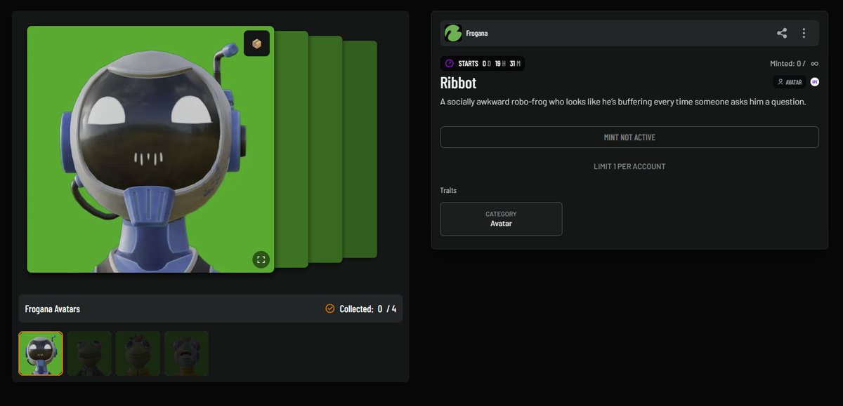Viewport: 843px width, 406px height.
Task: Click the share icon in Frogana header
Action: [782, 33]
